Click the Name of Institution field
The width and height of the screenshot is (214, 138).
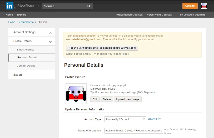(x=133, y=131)
